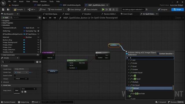Click the Browse to asset icon
This screenshot has height=104, width=185.
click(x=8, y=10)
